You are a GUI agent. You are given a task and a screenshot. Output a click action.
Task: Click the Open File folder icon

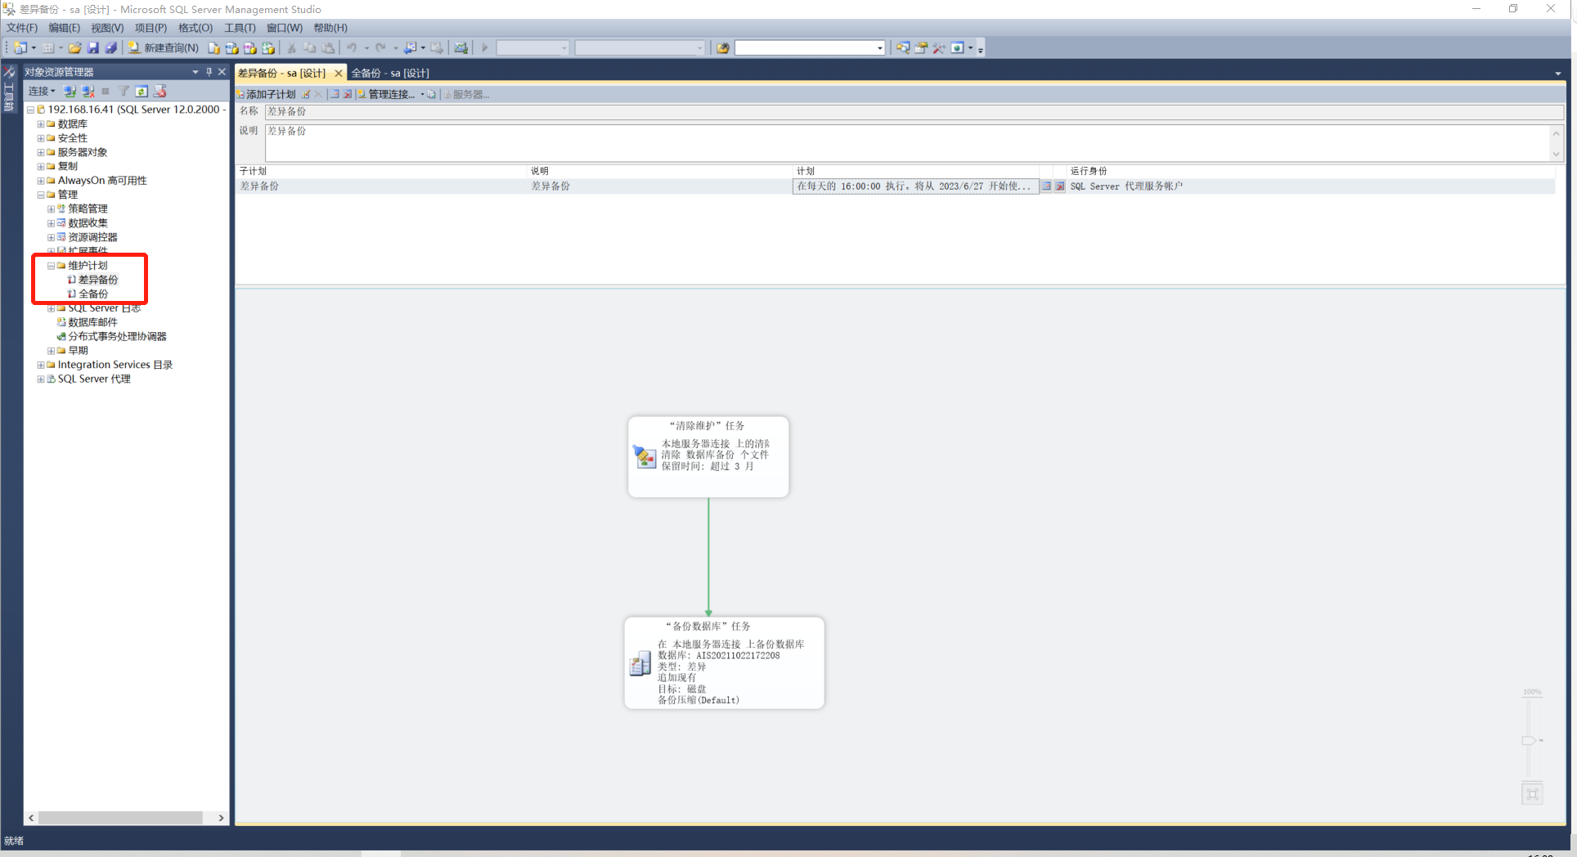click(x=74, y=48)
